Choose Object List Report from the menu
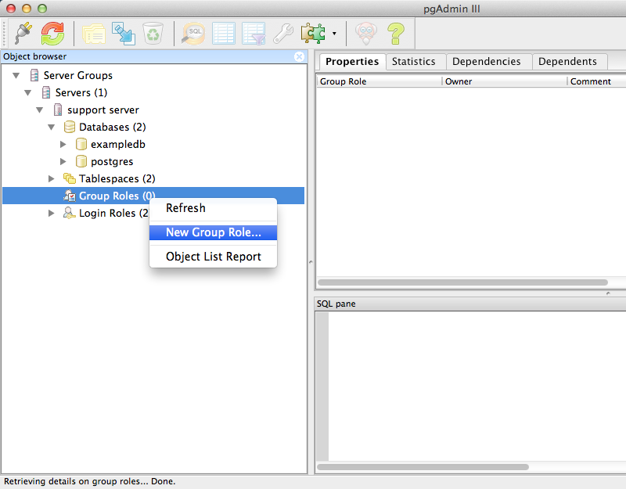The image size is (626, 489). coord(213,257)
